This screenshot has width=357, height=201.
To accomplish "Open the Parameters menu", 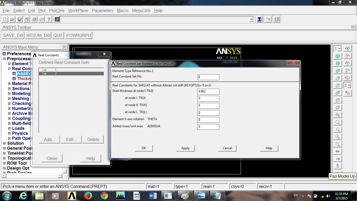I will click(103, 11).
